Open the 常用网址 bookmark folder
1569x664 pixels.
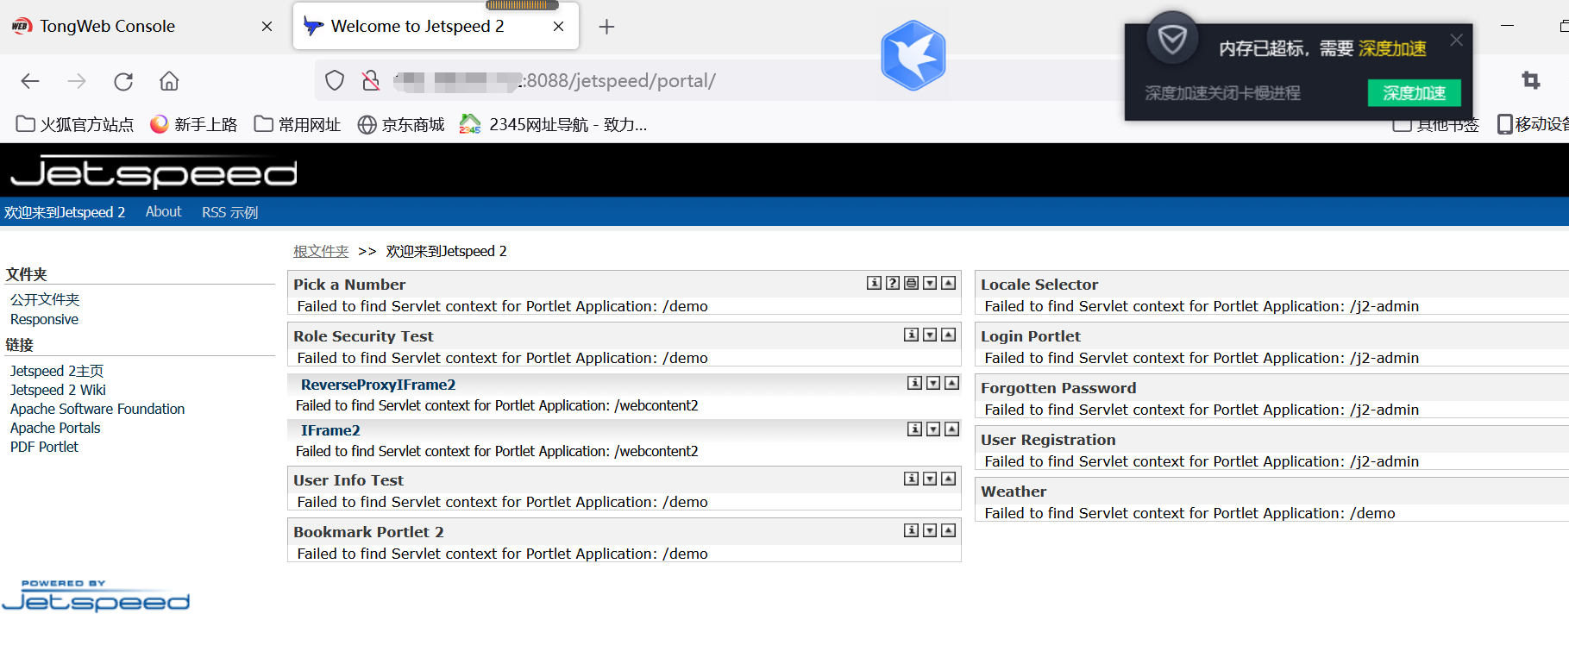[298, 124]
